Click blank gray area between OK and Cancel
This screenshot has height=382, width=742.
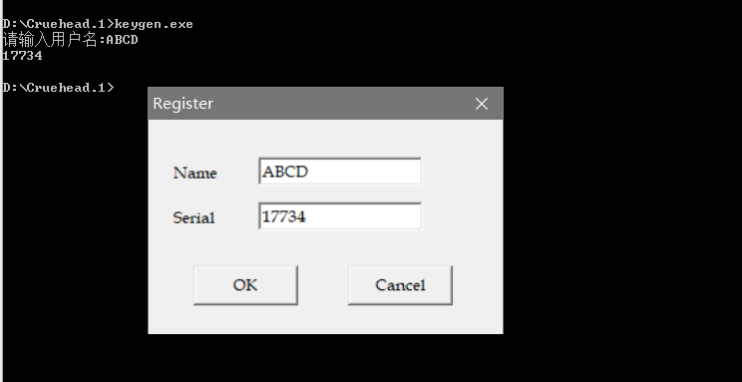[x=323, y=285]
